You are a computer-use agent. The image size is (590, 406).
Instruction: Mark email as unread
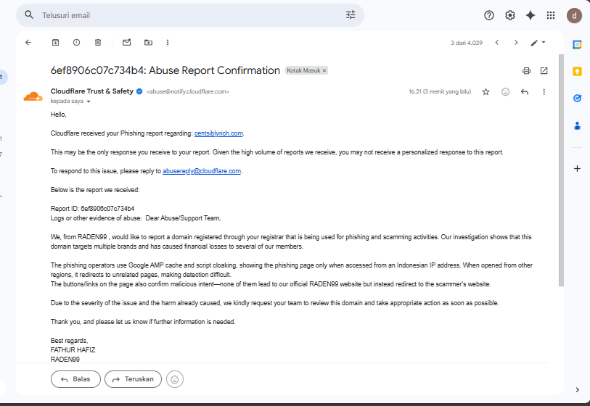(127, 43)
